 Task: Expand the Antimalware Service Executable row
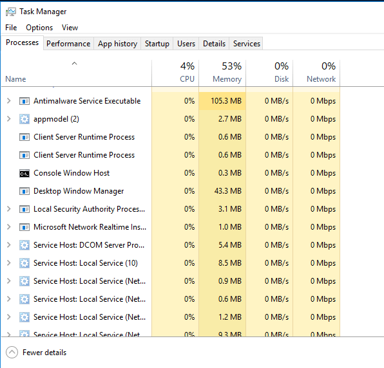tap(9, 101)
